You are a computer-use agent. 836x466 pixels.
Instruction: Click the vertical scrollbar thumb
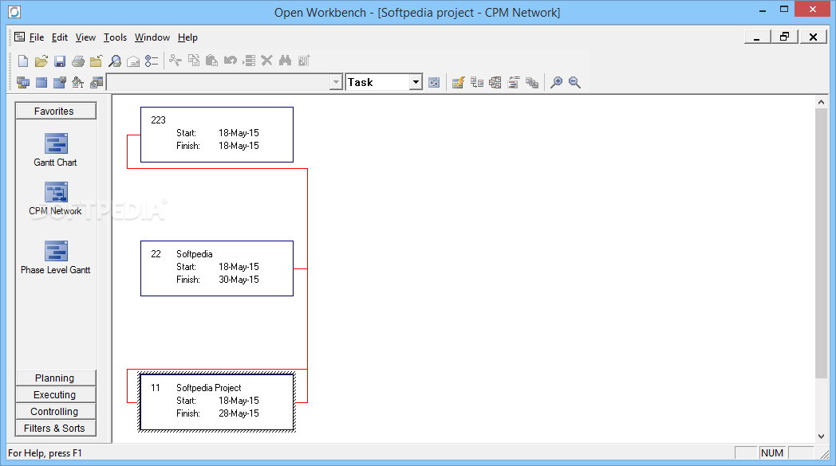pyautogui.click(x=821, y=243)
